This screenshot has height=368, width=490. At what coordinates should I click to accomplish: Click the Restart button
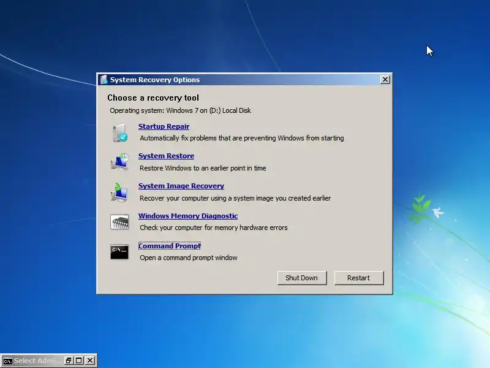(359, 278)
